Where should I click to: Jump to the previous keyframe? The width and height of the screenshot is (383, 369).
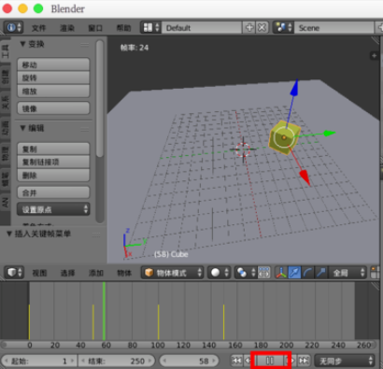point(247,361)
